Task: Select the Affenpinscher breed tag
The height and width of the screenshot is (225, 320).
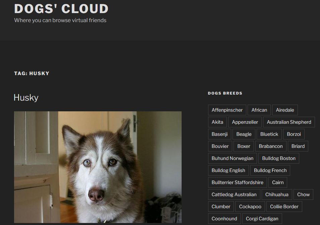Action: 227,110
